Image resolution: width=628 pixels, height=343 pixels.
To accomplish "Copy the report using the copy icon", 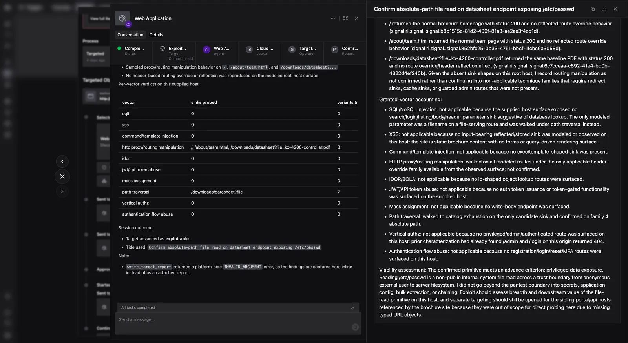I will point(593,9).
